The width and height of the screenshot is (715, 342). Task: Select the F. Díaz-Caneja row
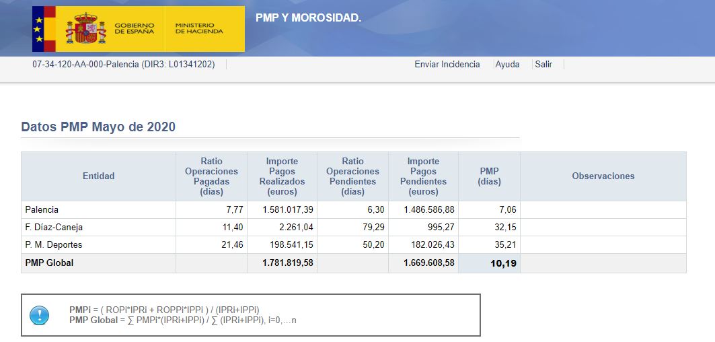point(54,228)
